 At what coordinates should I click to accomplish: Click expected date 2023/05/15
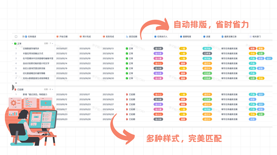coord(85,49)
